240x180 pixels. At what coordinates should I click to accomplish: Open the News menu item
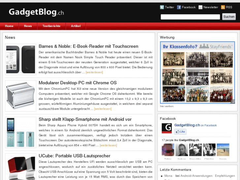click(28, 26)
